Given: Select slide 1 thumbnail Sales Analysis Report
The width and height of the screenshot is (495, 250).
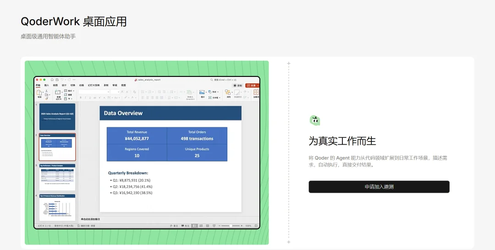Looking at the screenshot, I should tap(57, 117).
